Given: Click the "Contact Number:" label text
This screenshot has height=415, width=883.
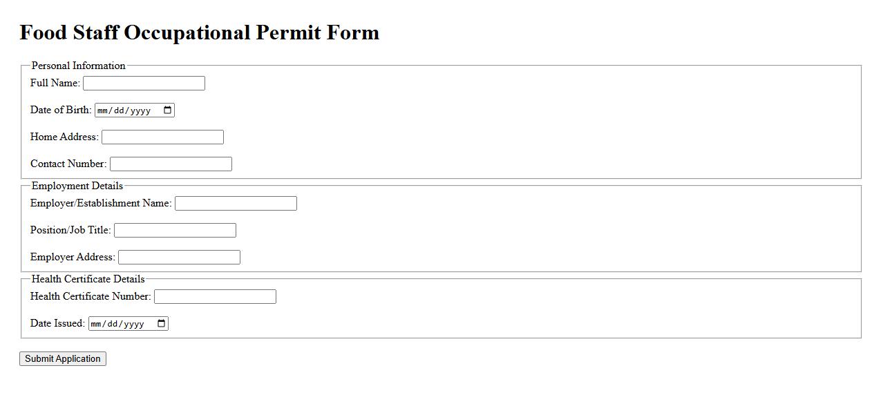Looking at the screenshot, I should click(x=68, y=164).
